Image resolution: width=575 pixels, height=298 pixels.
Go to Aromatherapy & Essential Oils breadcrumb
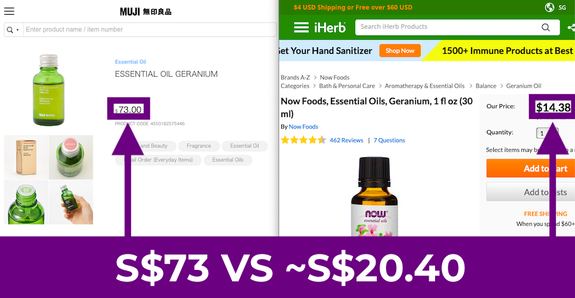point(425,86)
